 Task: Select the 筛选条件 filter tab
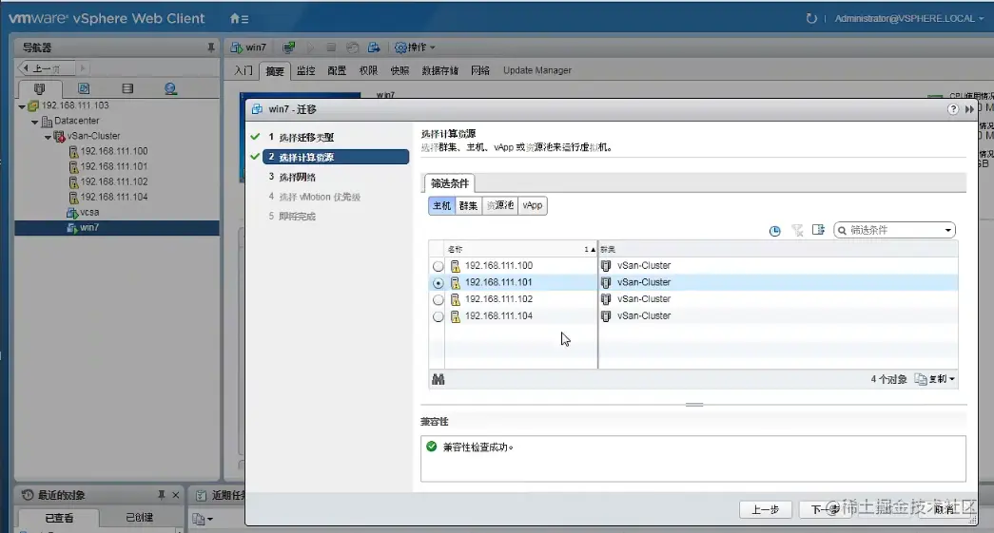450,183
